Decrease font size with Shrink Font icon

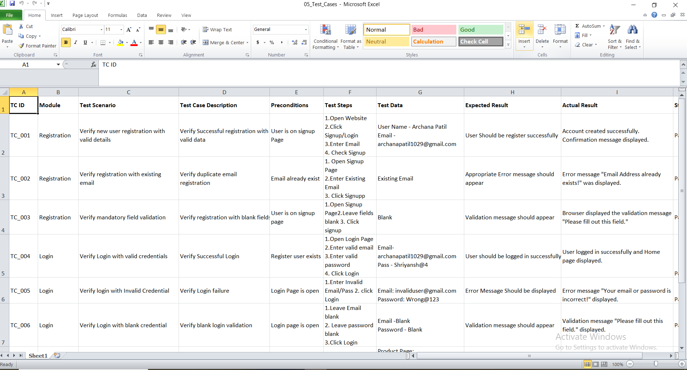tap(138, 29)
